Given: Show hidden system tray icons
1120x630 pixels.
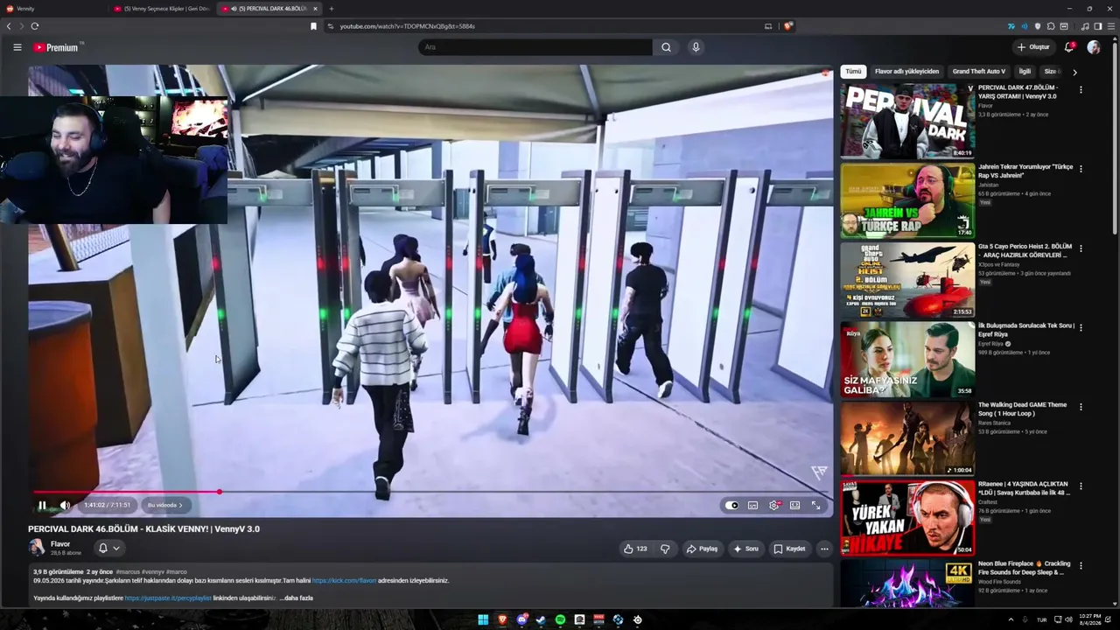Looking at the screenshot, I should tap(1011, 619).
